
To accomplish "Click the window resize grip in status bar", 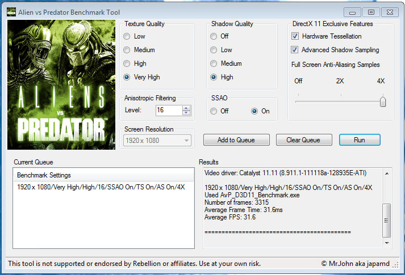I will pyautogui.click(x=395, y=265).
